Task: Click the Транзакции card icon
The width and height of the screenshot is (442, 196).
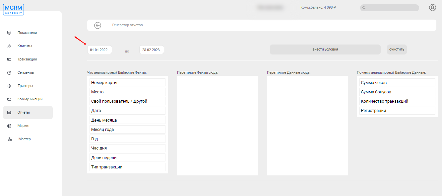Action: coord(9,59)
